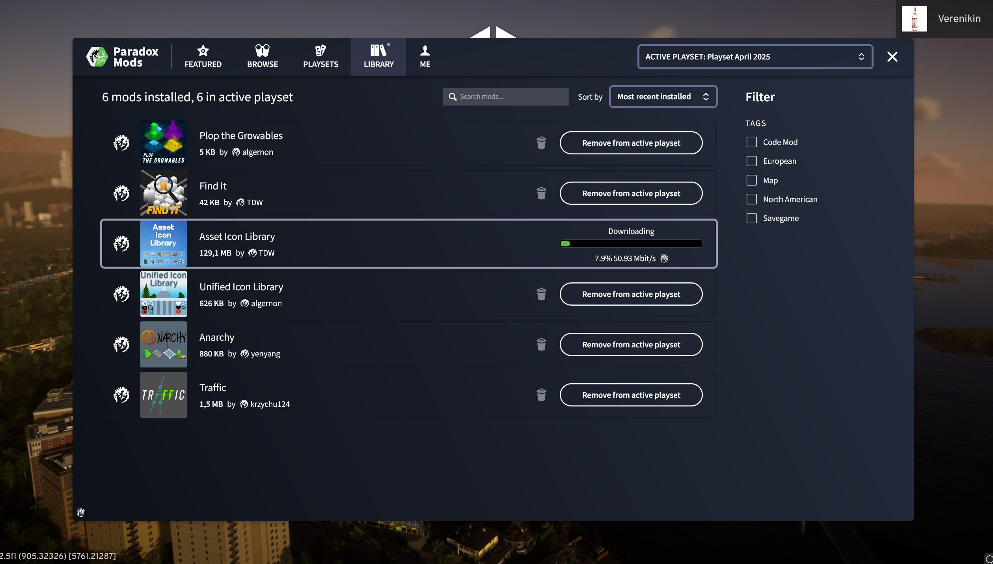Click the icon beside download speed 50.93 Mbit/s
The width and height of the screenshot is (993, 564).
[x=664, y=258]
